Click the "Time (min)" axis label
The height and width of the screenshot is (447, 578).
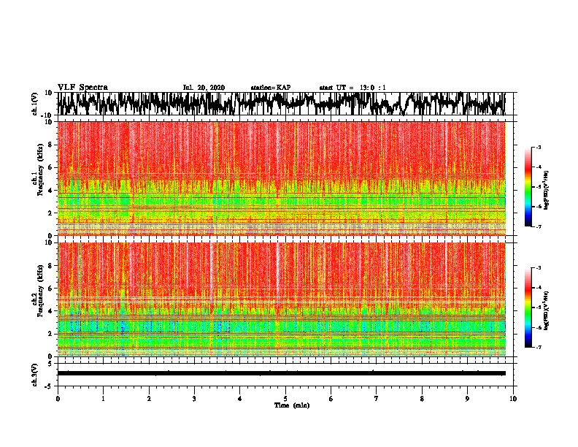[292, 405]
